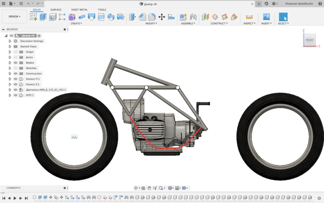Image resolution: width=324 pixels, height=203 pixels.
Task: Hide the КПП:1 component
Action: tap(15, 95)
